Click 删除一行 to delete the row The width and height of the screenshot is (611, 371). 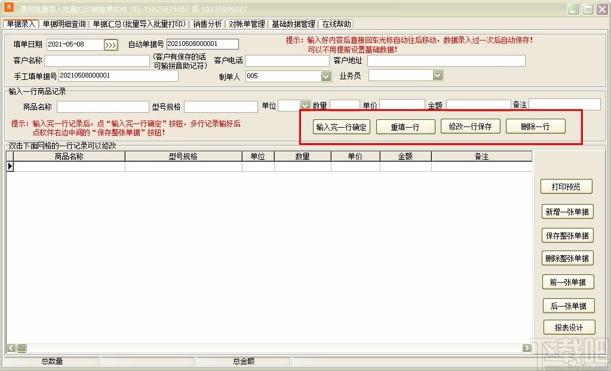coord(535,126)
